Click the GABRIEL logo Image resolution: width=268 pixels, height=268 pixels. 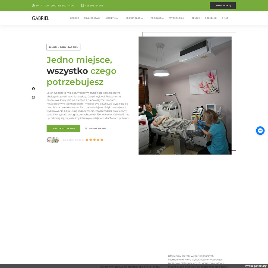[40, 18]
